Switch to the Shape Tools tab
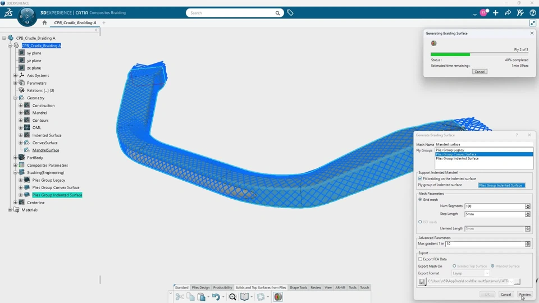 click(298, 287)
